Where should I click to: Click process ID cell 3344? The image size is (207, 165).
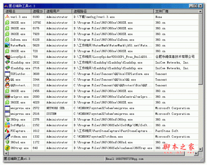click(36, 80)
